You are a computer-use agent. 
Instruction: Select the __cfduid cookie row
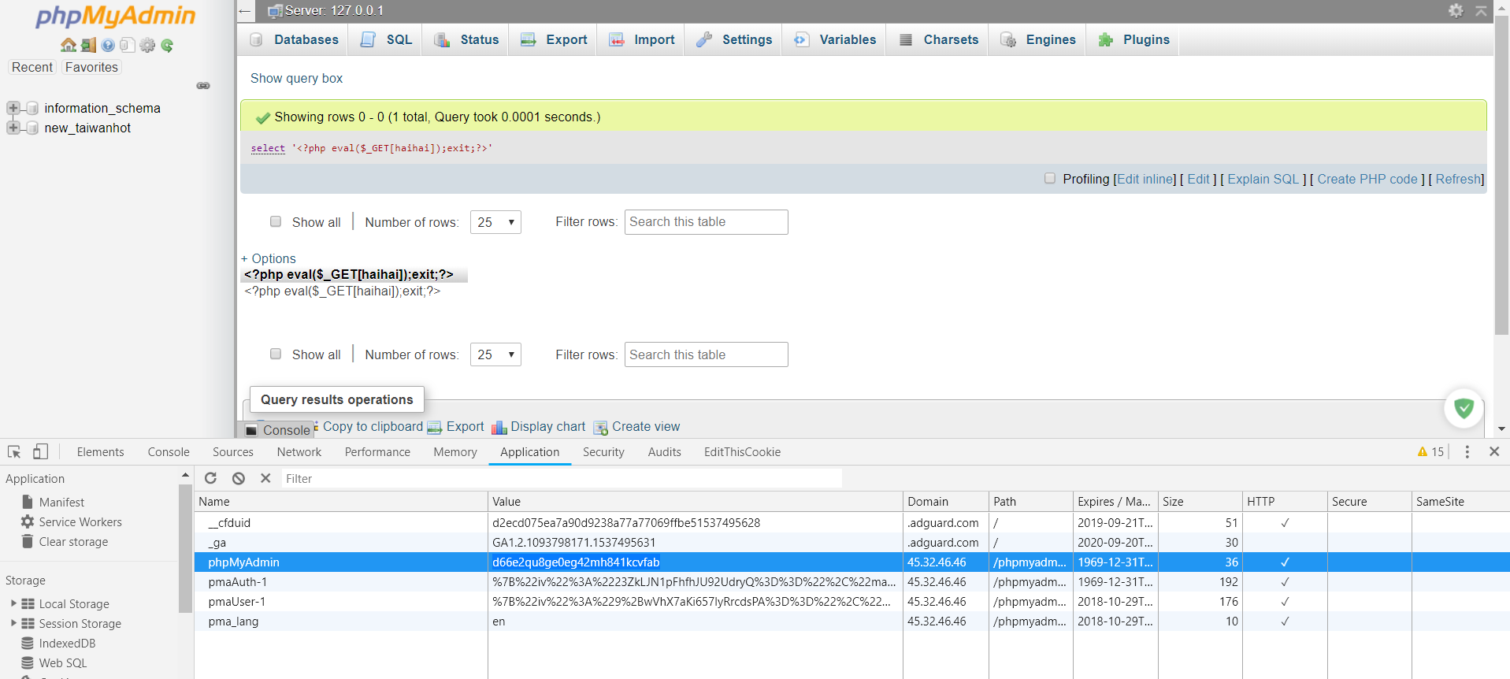[852, 522]
